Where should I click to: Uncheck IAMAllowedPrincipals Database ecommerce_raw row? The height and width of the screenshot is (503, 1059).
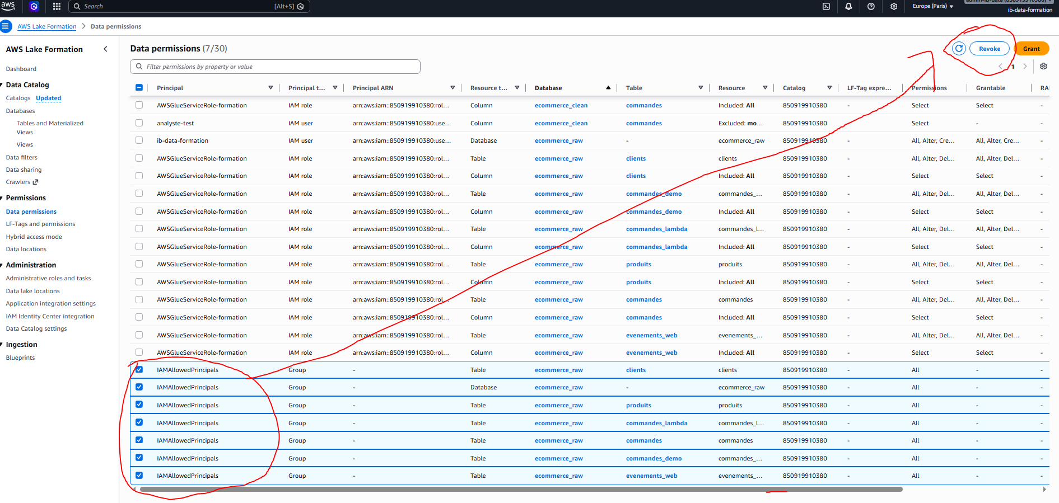[x=139, y=387]
